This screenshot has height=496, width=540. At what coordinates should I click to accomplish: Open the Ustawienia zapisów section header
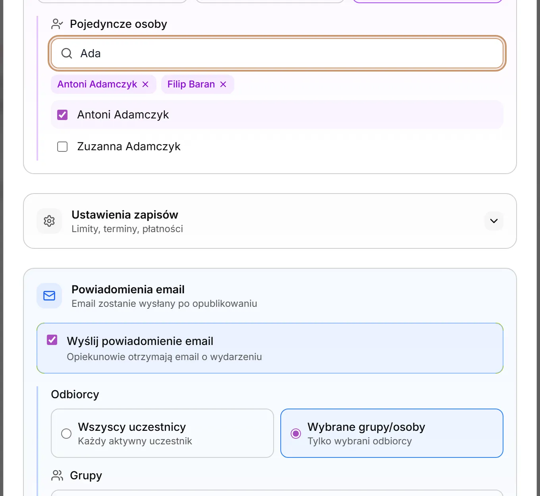point(270,221)
